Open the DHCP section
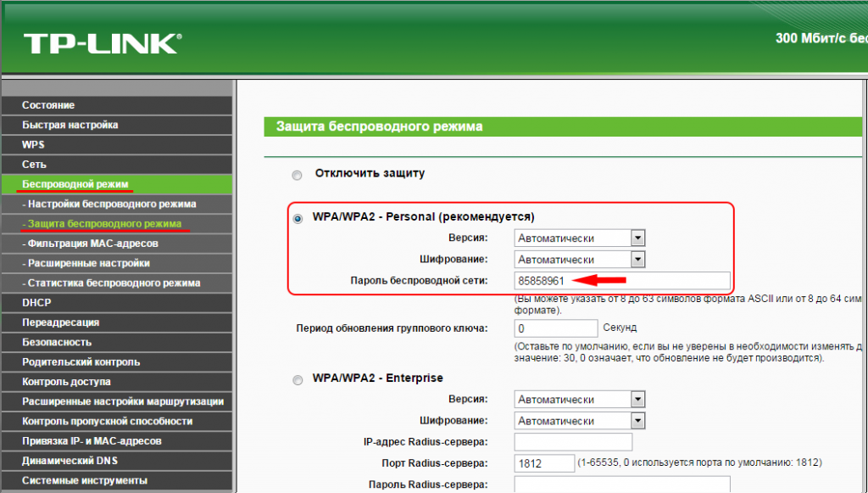Image resolution: width=868 pixels, height=493 pixels. tap(117, 303)
